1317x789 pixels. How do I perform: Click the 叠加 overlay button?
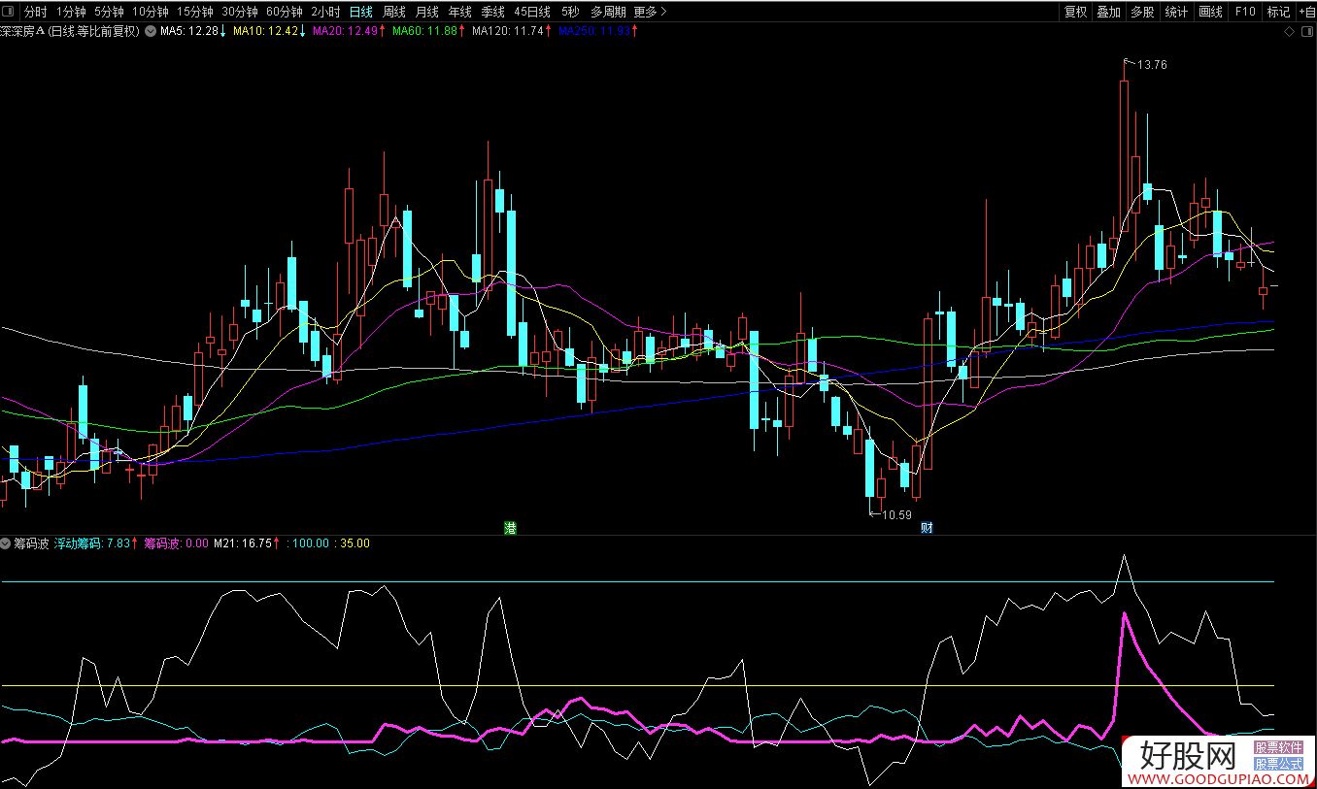(x=1108, y=12)
